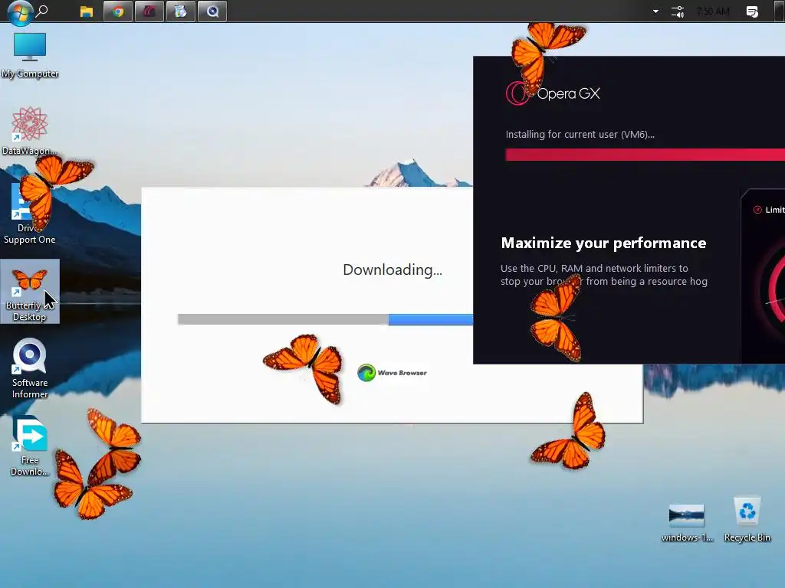The width and height of the screenshot is (785, 588).
Task: Select the Recycle Bin icon
Action: 747,520
